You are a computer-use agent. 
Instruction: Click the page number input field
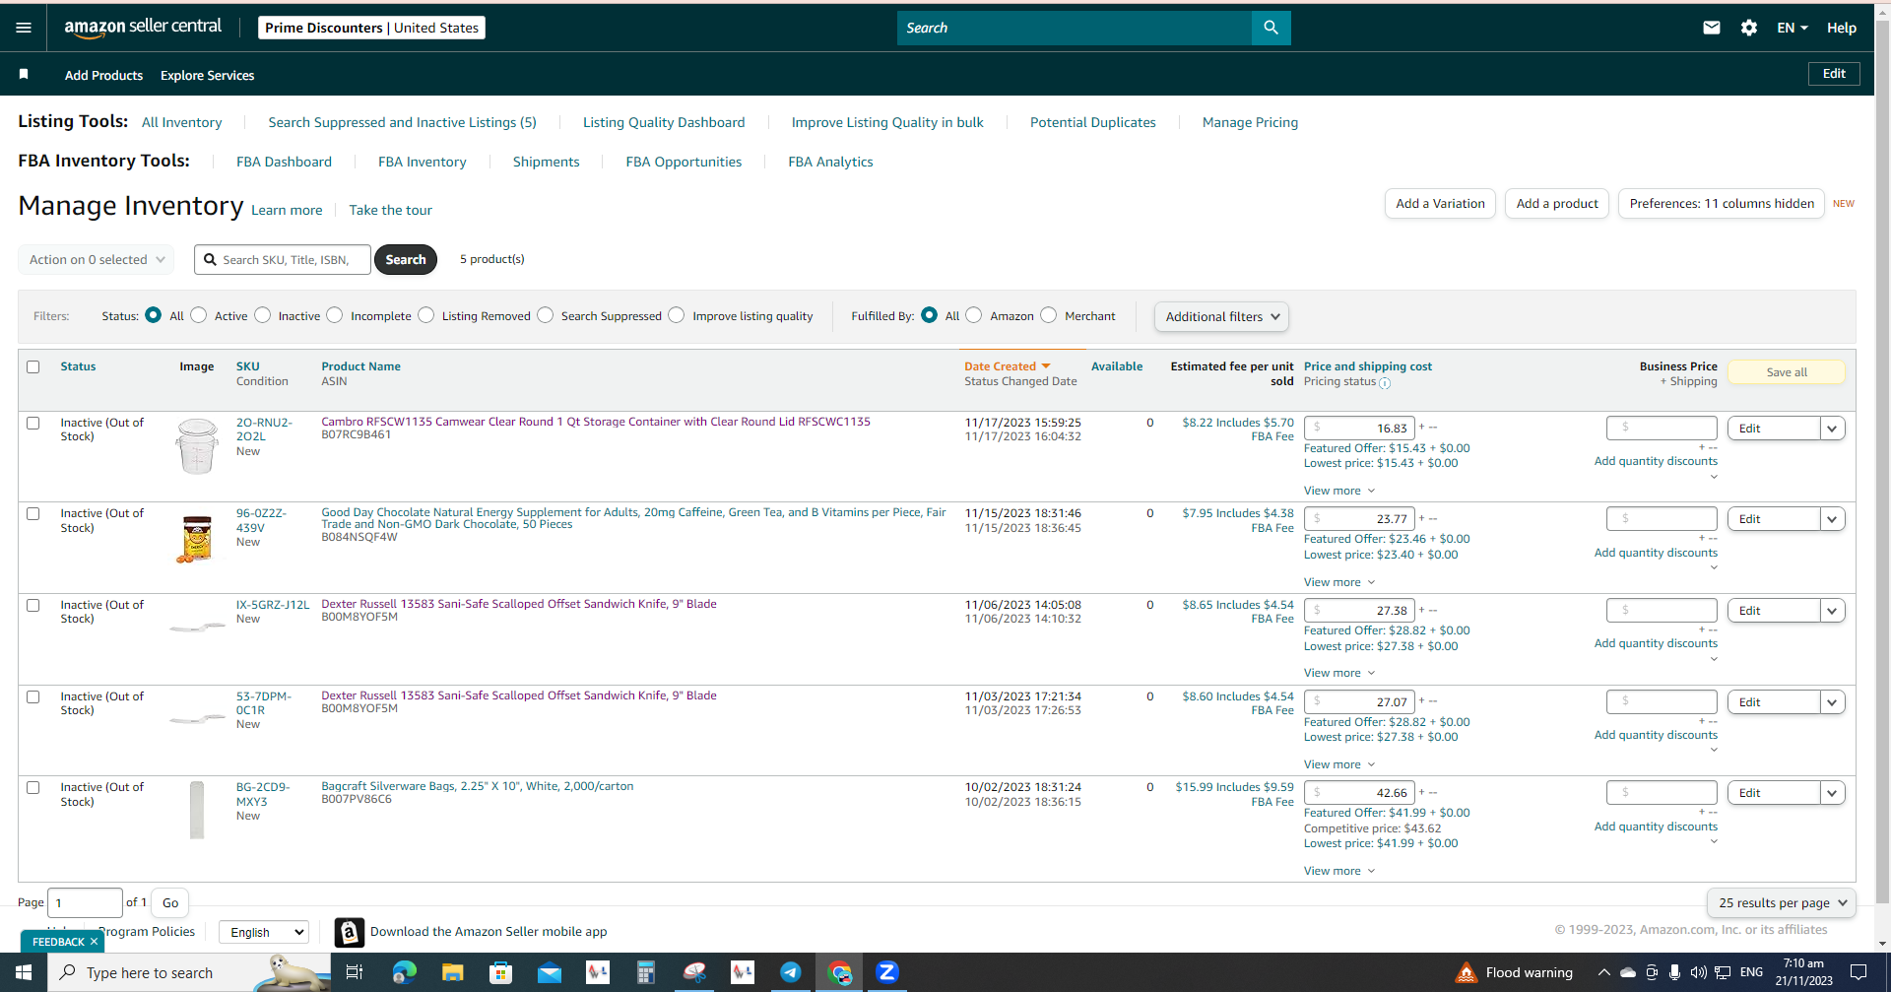tap(85, 902)
